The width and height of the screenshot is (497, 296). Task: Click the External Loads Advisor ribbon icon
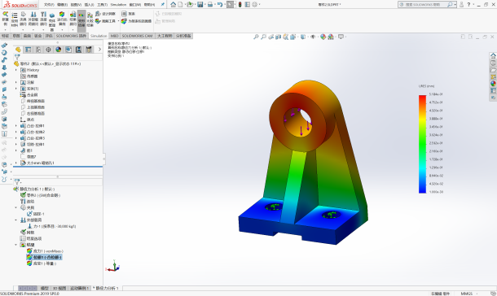33,20
